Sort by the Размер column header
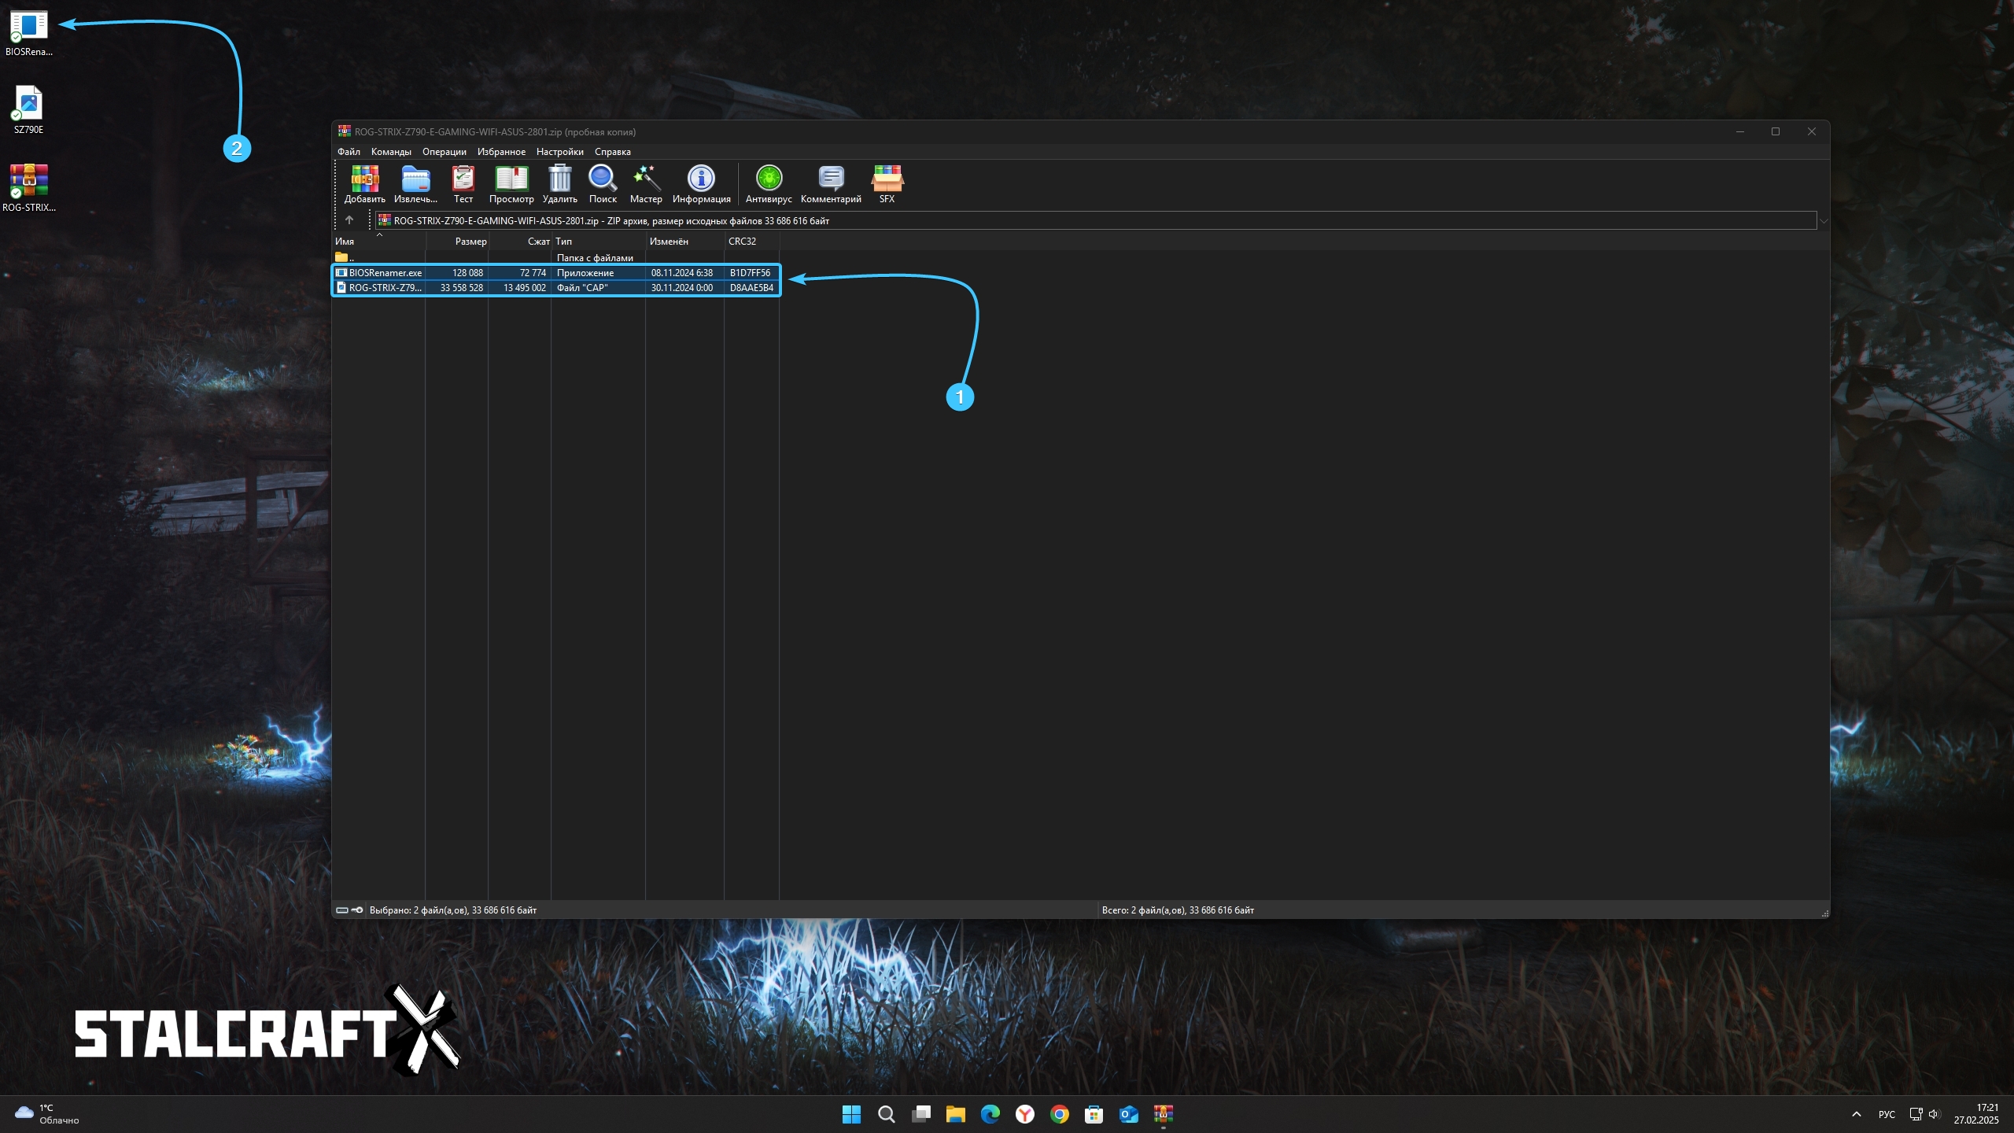The height and width of the screenshot is (1133, 2014). (457, 242)
